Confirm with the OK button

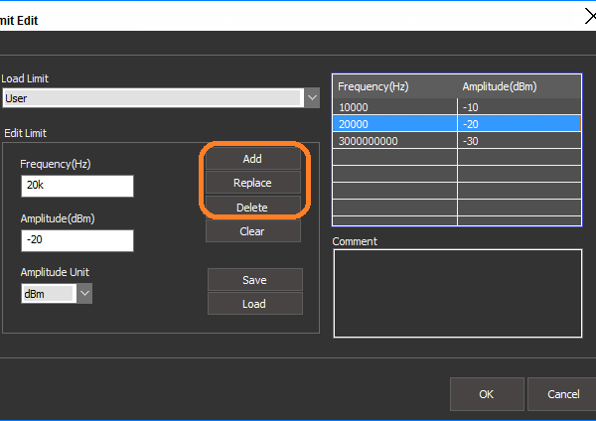pyautogui.click(x=486, y=394)
